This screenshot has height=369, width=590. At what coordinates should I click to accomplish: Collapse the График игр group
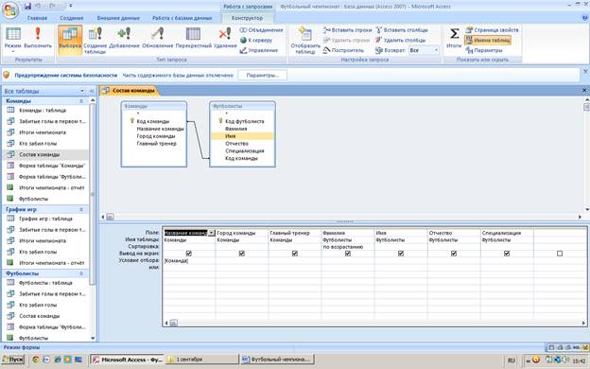pyautogui.click(x=81, y=209)
